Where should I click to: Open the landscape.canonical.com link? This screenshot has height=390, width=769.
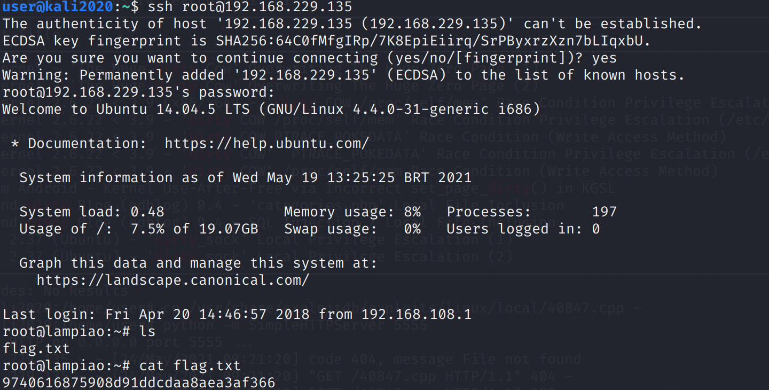tap(172, 280)
